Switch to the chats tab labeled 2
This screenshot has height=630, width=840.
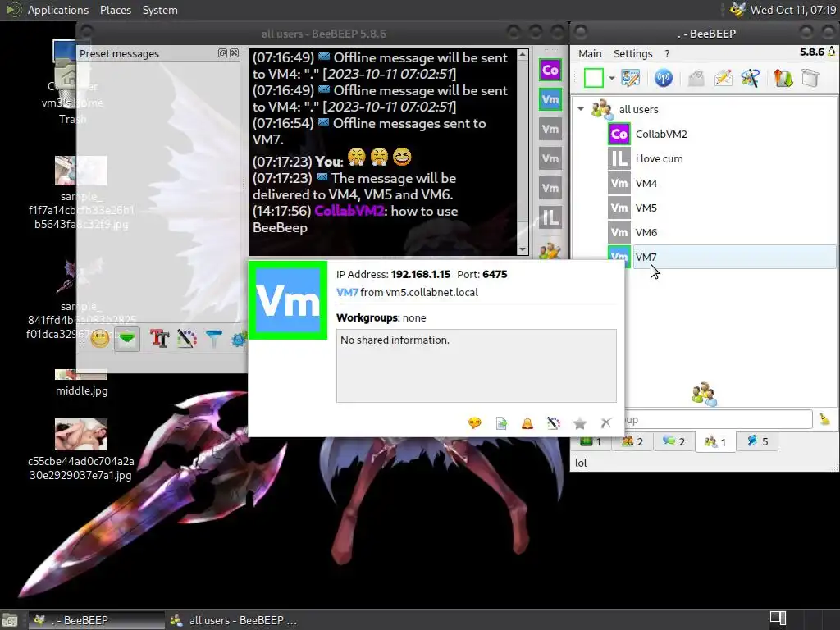[674, 441]
